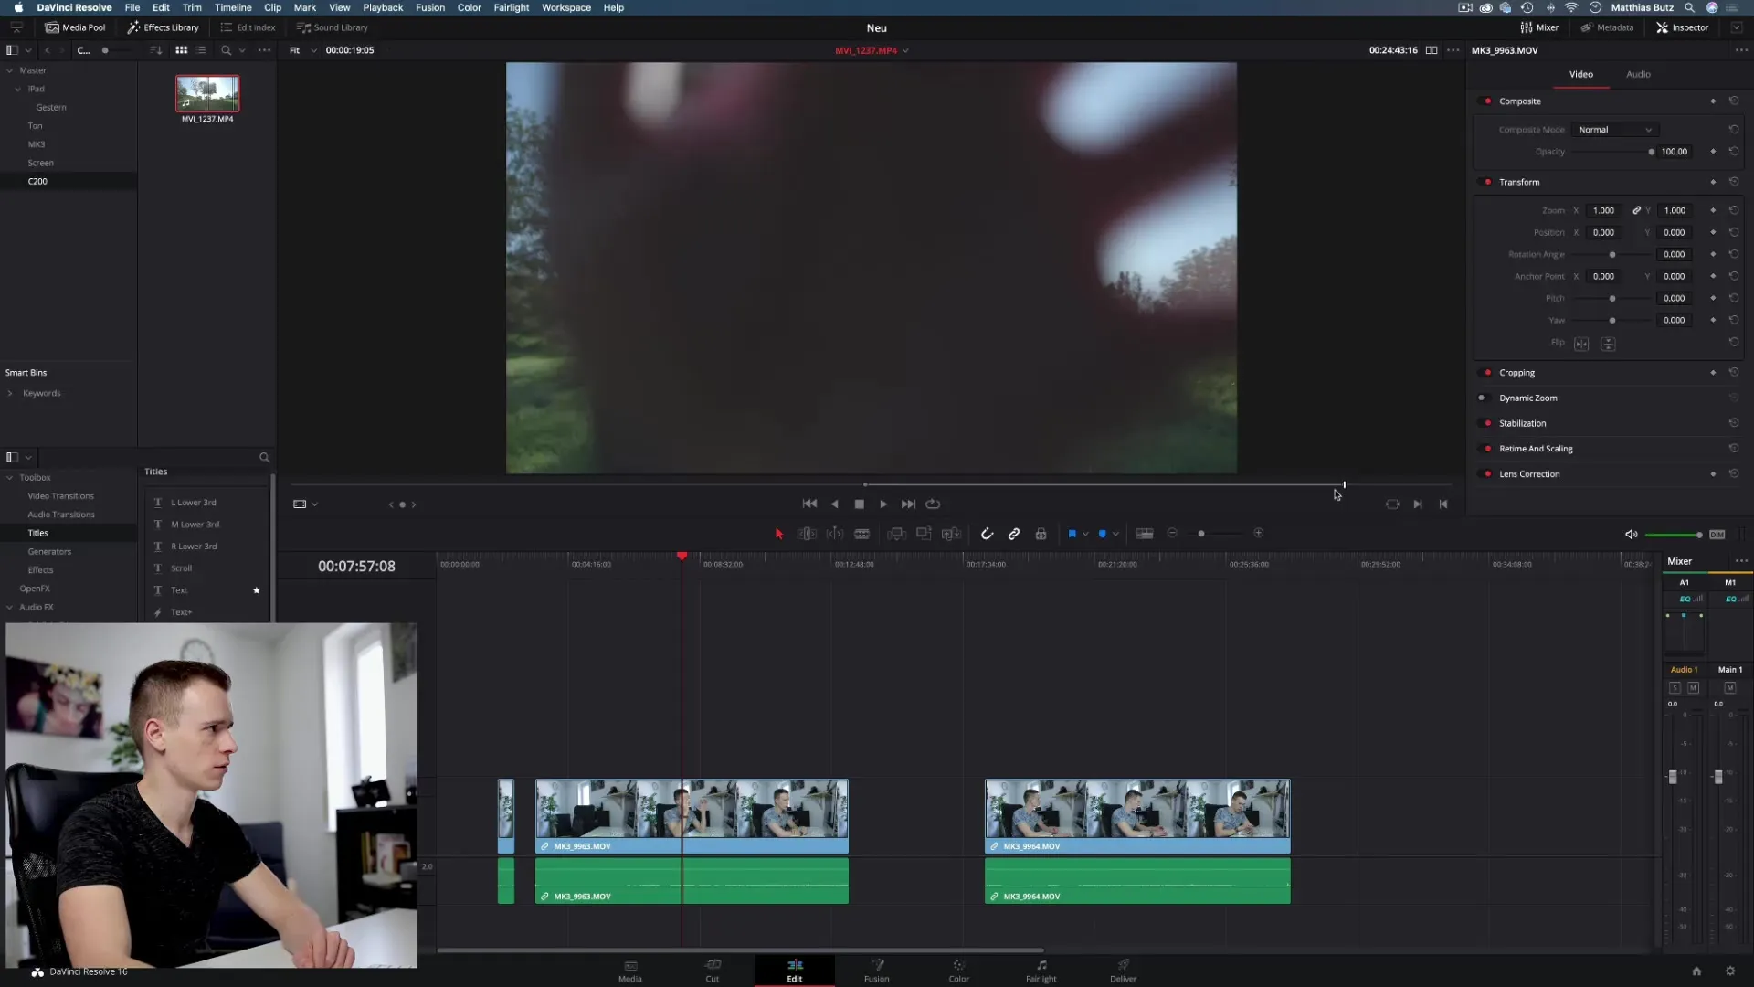Toggle Linked Selection chain icon
Image resolution: width=1754 pixels, height=987 pixels.
click(x=1014, y=534)
